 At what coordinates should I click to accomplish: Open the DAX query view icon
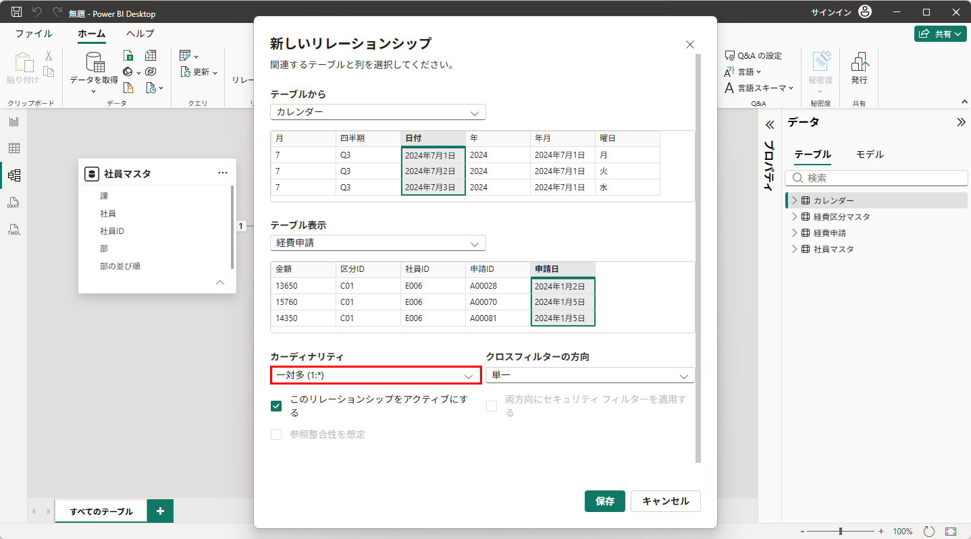pos(14,202)
